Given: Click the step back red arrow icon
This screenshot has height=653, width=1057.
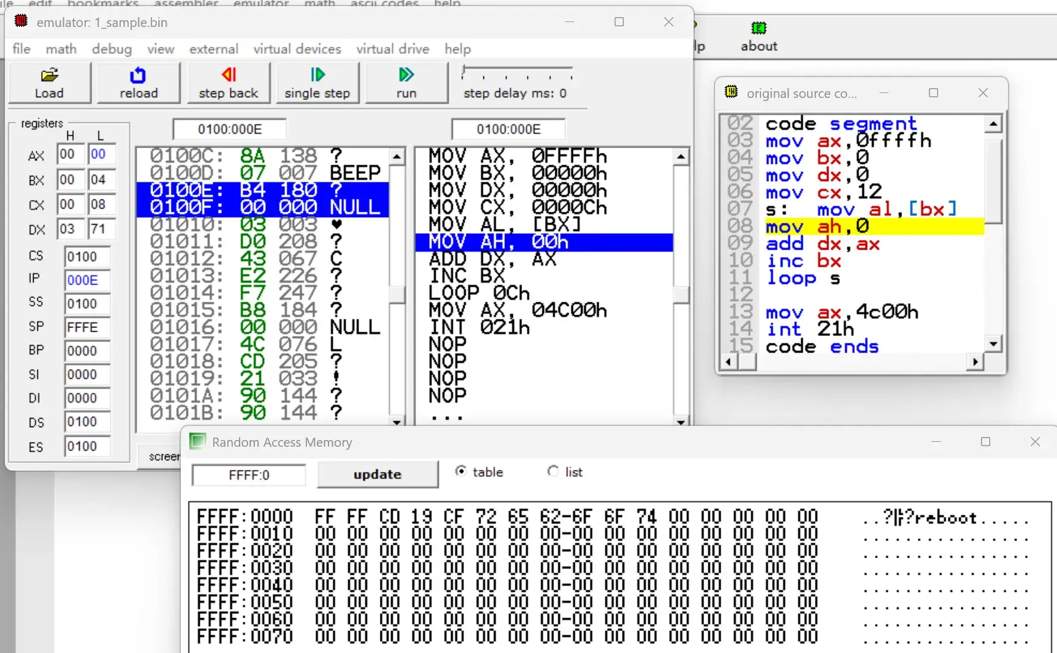Looking at the screenshot, I should (x=229, y=75).
